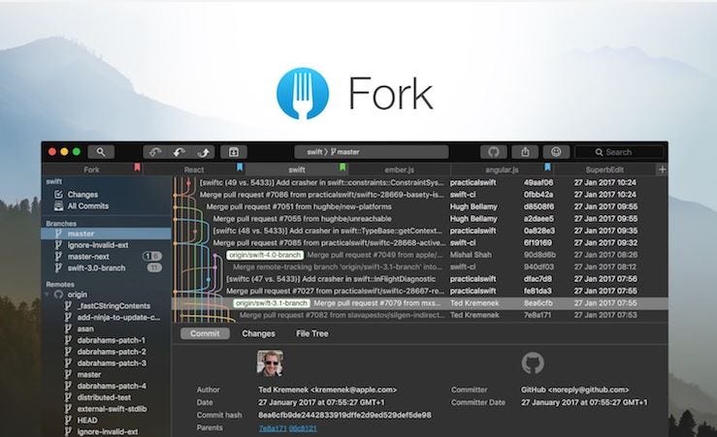The height and width of the screenshot is (437, 717).
Task: Click the green bookmark on swift tab
Action: (342, 168)
